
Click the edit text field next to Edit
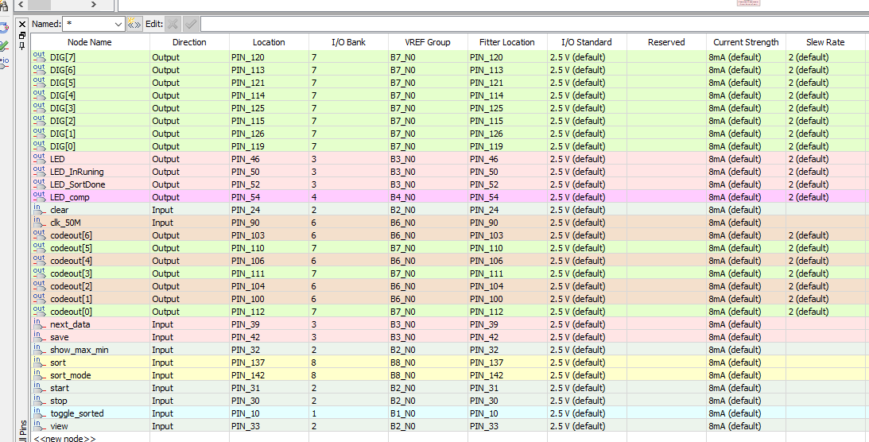[534, 24]
